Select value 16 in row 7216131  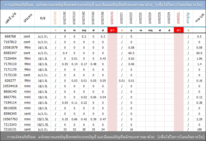coord(131,129)
